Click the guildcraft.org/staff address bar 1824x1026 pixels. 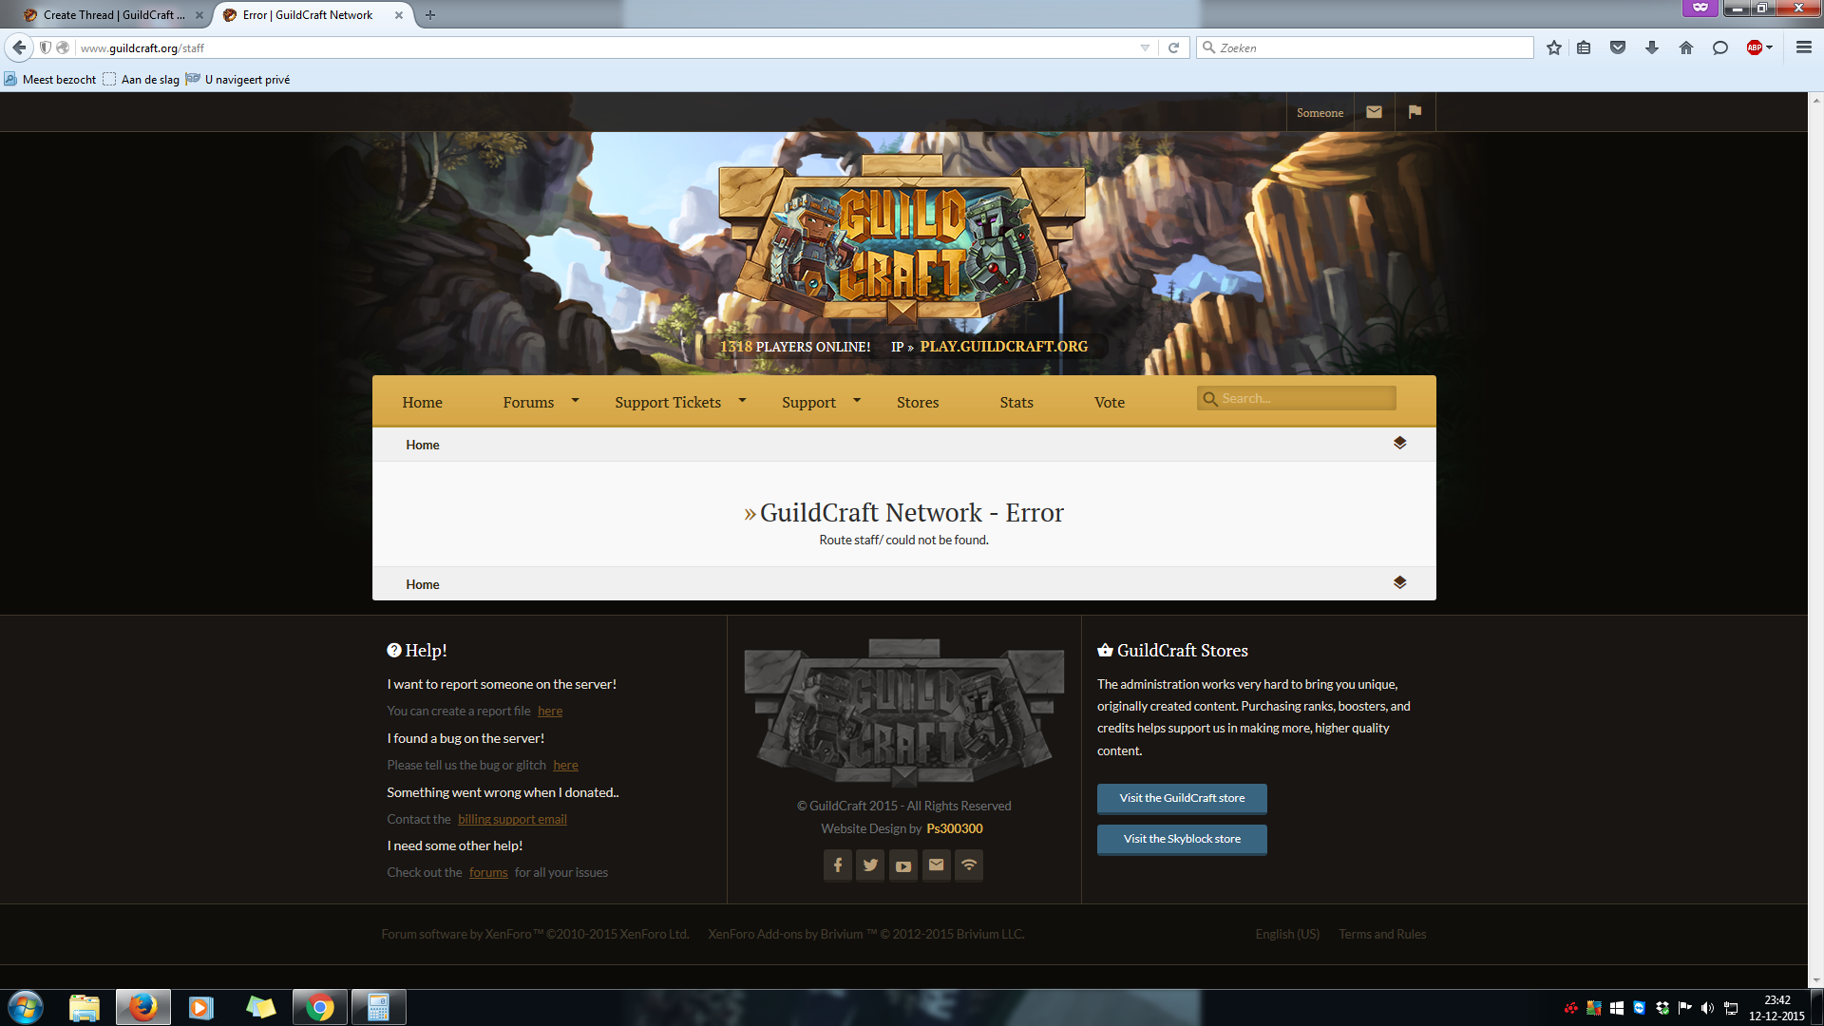click(608, 47)
